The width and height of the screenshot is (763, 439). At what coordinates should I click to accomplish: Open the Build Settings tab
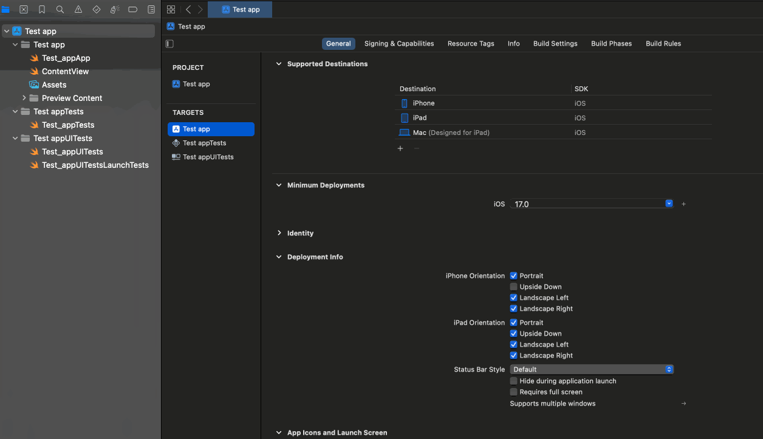[555, 44]
